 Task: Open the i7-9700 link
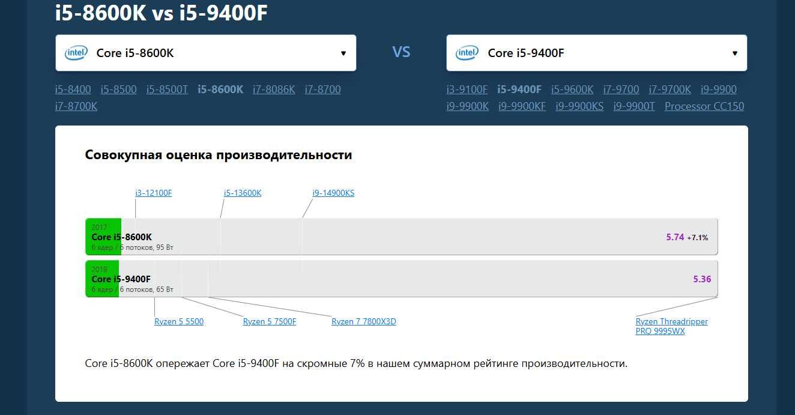coord(621,89)
